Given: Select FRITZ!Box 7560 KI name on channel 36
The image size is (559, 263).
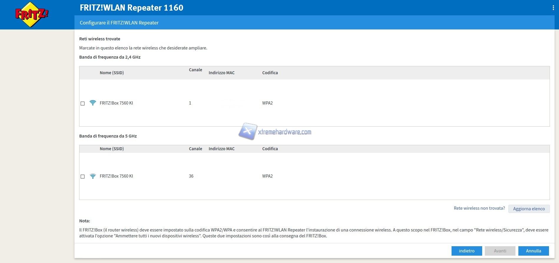Looking at the screenshot, I should 116,176.
